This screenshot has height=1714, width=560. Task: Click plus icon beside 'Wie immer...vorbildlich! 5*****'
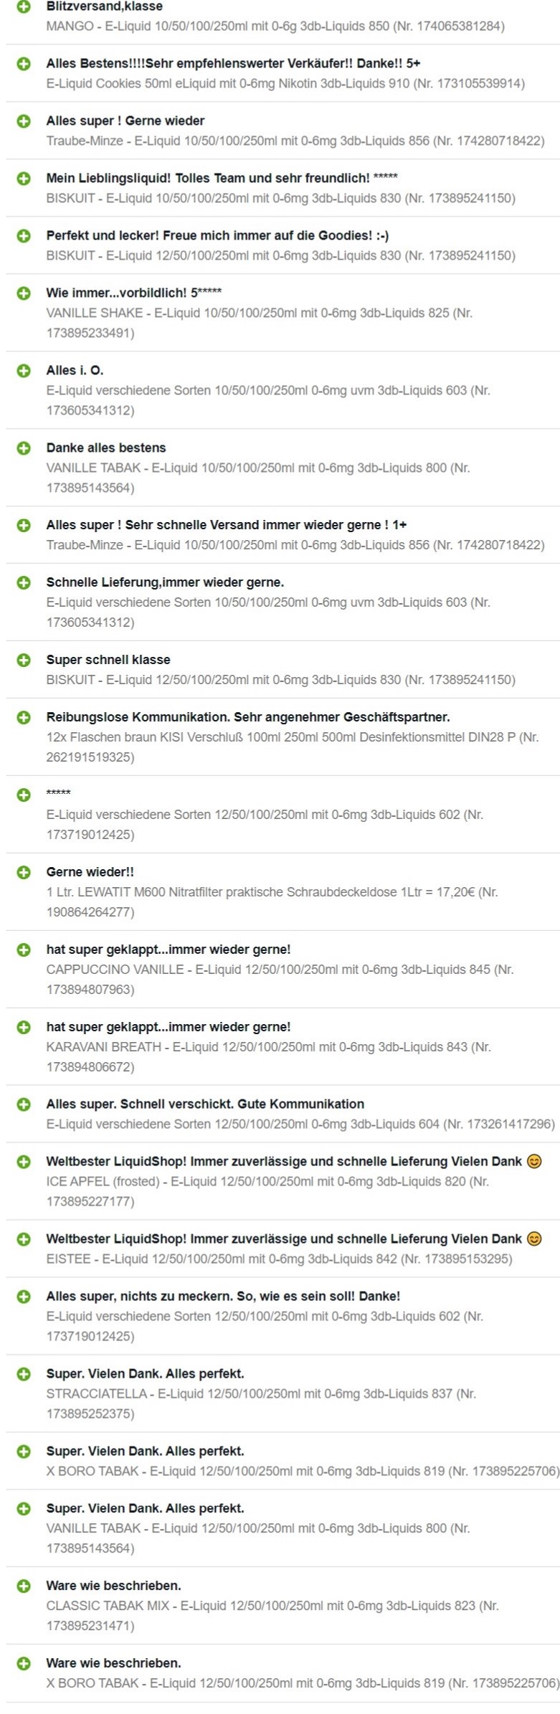coord(24,293)
